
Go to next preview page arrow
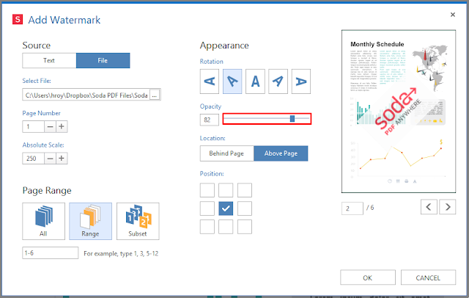(x=448, y=207)
